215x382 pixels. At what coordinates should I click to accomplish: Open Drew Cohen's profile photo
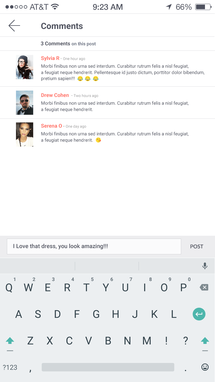[25, 103]
